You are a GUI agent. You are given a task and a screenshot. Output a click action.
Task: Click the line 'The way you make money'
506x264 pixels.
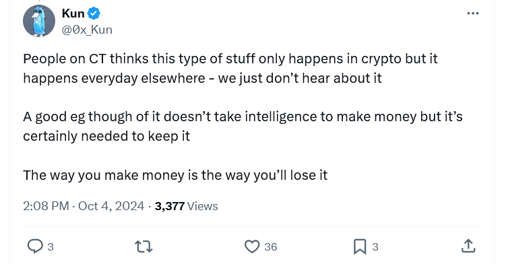point(175,176)
